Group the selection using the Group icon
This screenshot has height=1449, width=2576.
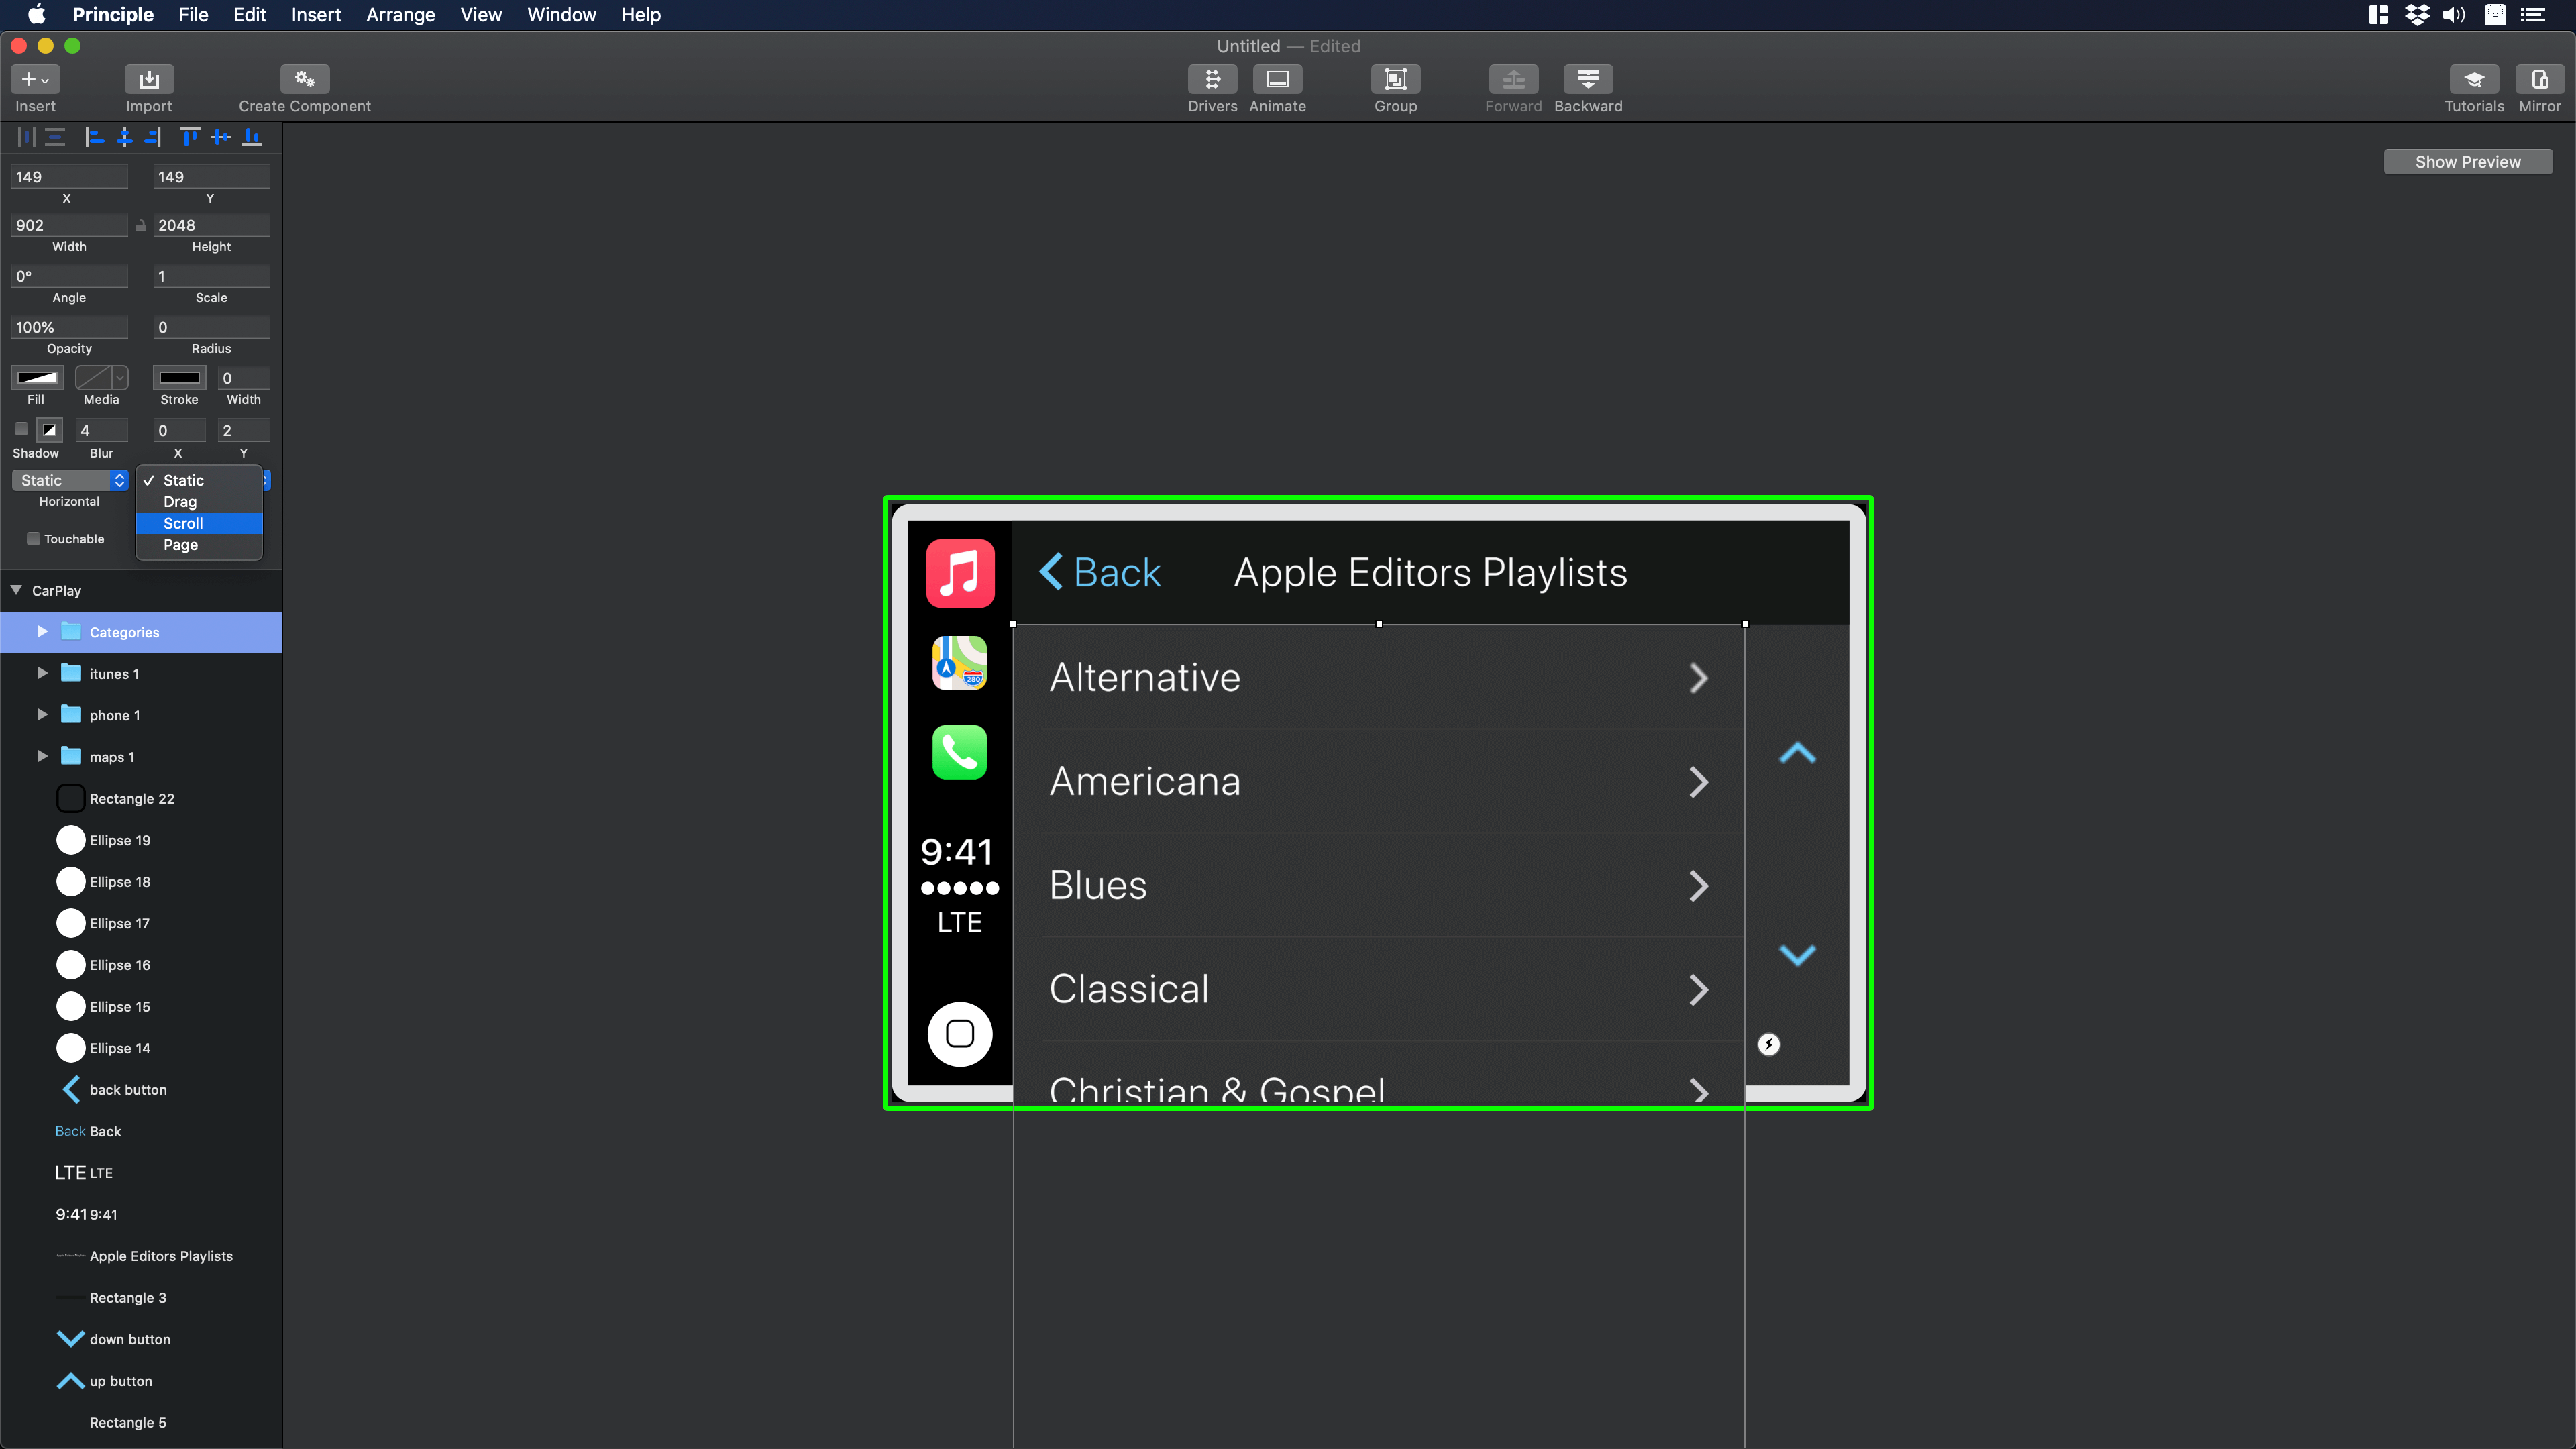point(1395,88)
